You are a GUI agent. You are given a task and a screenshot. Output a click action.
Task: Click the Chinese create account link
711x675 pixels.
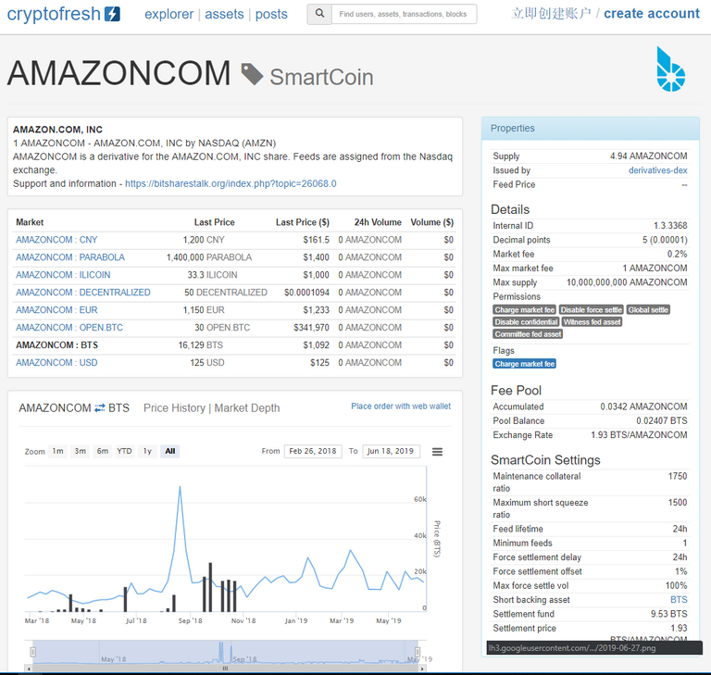pos(551,14)
